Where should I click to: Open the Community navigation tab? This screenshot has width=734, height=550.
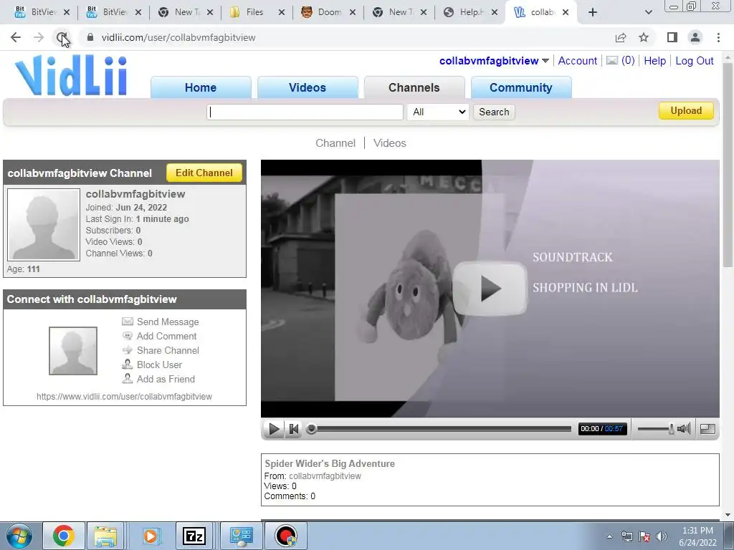(x=520, y=87)
